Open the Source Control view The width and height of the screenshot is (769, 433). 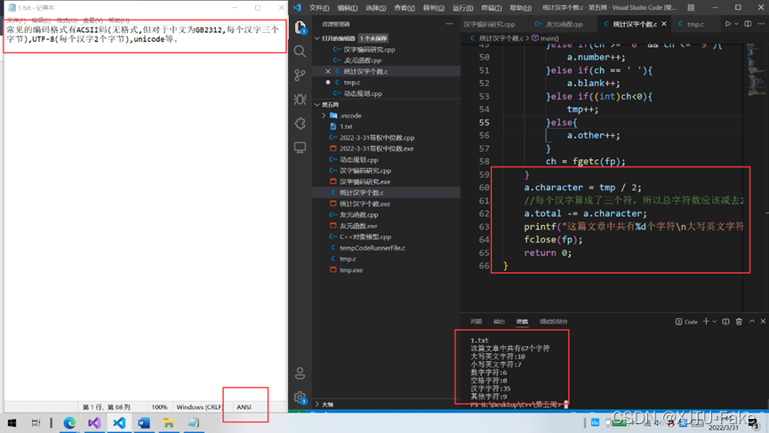[x=300, y=75]
